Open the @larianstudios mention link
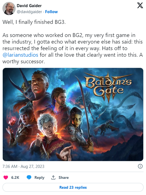The height and width of the screenshot is (195, 146). click(x=20, y=55)
